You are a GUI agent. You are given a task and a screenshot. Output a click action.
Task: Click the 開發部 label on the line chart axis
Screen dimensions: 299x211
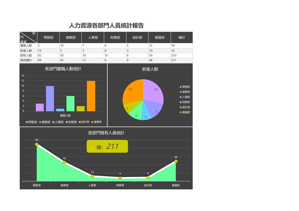[37, 185]
